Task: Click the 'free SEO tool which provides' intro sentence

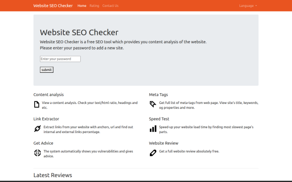Action: (123, 42)
